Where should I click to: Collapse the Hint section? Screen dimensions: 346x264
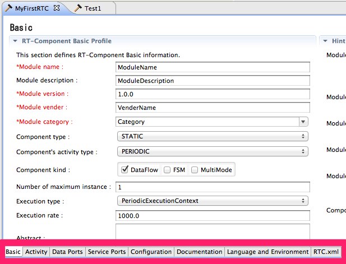click(325, 41)
